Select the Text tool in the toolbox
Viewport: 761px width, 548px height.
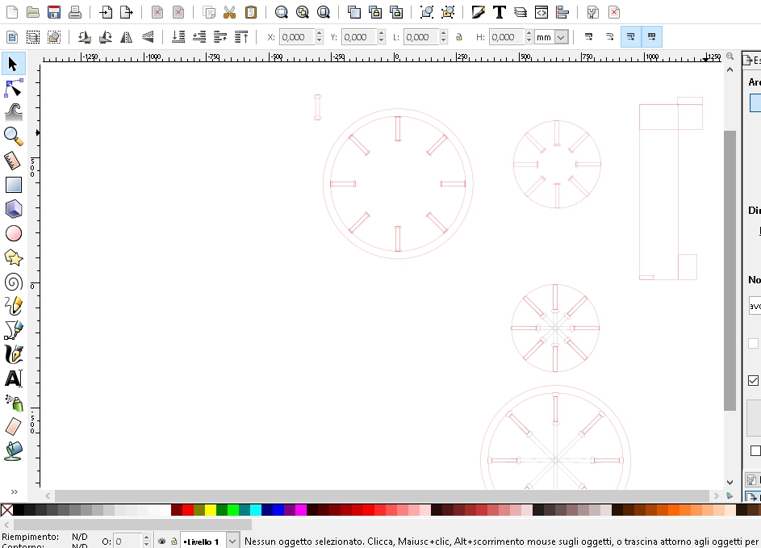click(x=14, y=379)
